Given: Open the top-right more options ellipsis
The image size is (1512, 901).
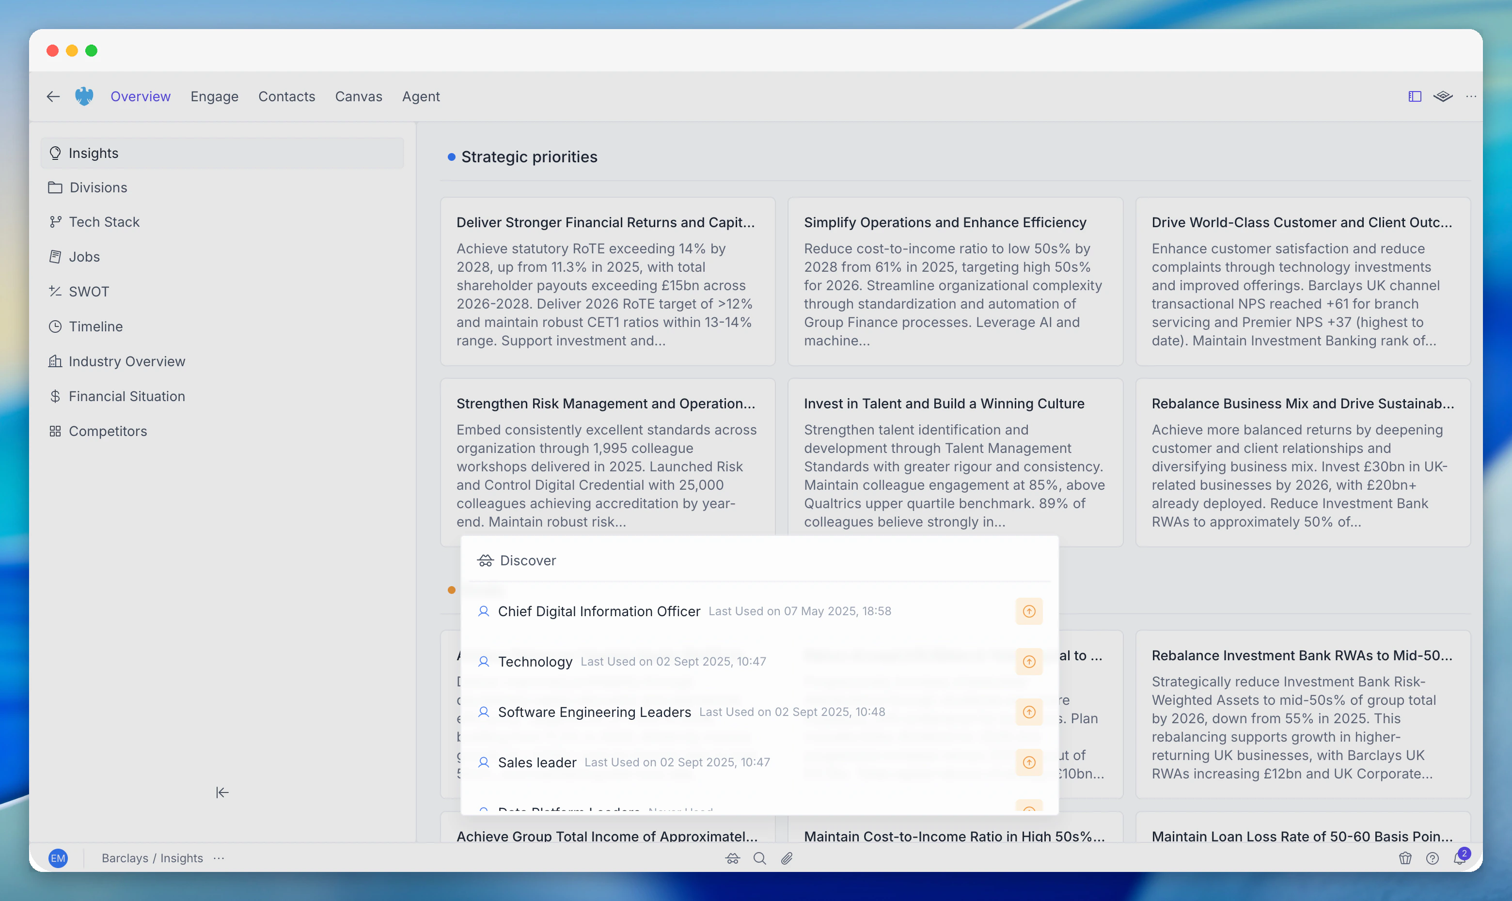Looking at the screenshot, I should coord(1471,96).
